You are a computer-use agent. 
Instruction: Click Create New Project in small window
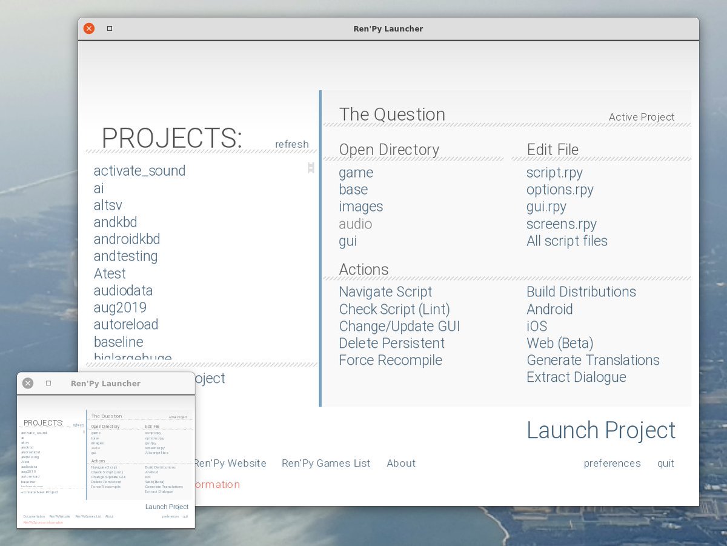[x=39, y=492]
